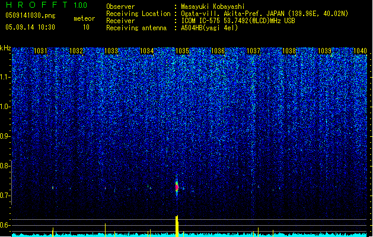The width and height of the screenshot is (373, 237).
Task: Click the 0.6 frequency axis label
Action: coord(5,225)
